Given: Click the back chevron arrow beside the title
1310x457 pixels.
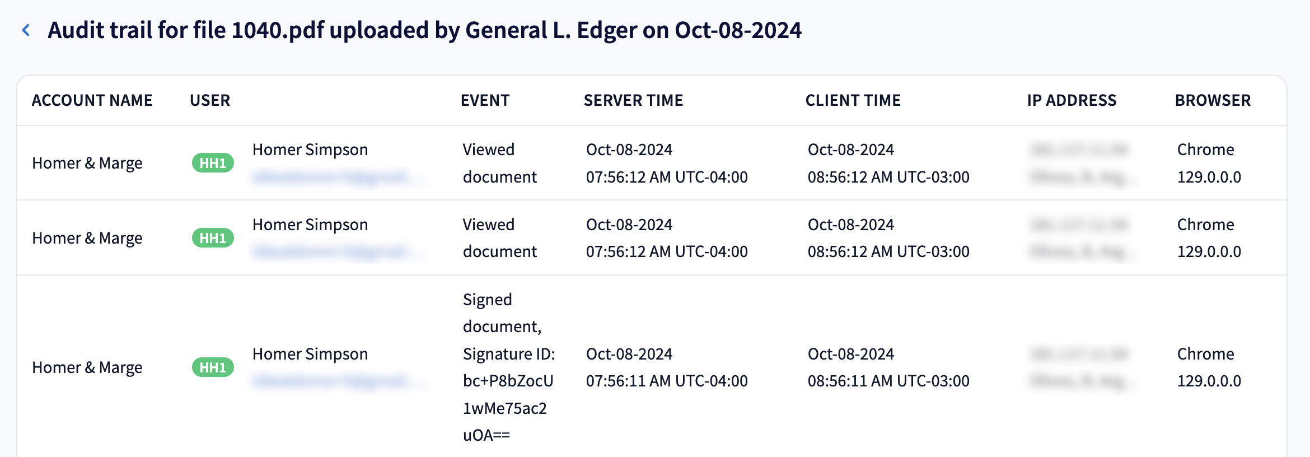Looking at the screenshot, I should [x=26, y=30].
